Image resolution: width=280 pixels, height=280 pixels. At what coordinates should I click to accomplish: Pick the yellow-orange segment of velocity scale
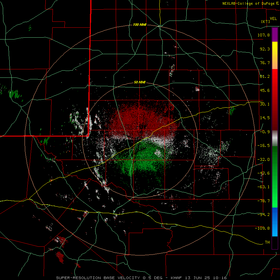click(x=275, y=55)
